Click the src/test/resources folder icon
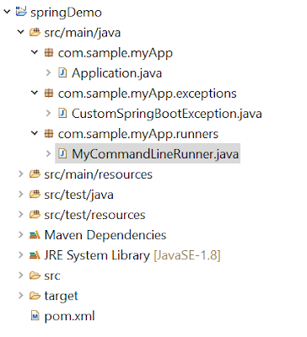307x337 pixels. [x=35, y=215]
